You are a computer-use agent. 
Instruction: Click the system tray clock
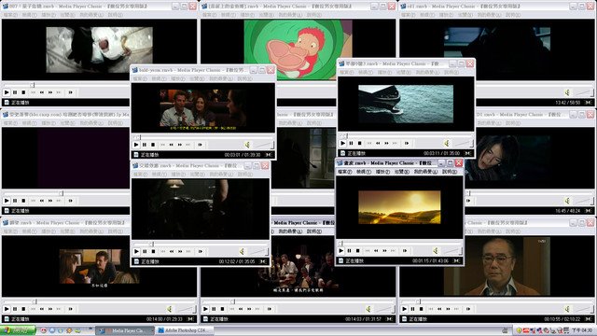click(582, 330)
